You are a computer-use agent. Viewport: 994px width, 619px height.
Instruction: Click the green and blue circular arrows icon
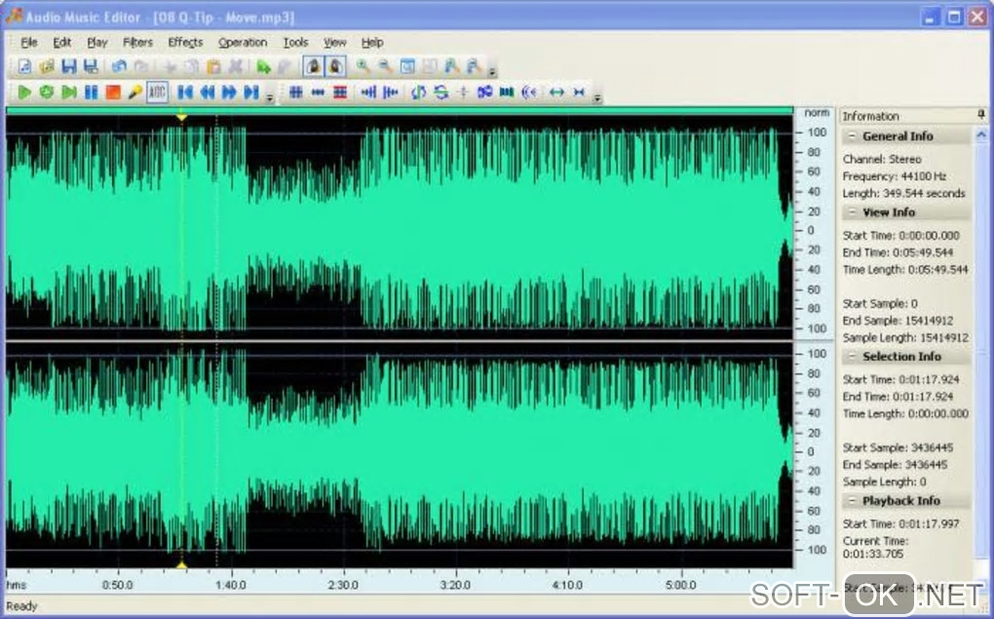tap(440, 93)
